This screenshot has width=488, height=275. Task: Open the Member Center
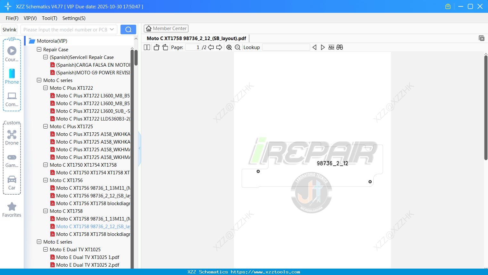point(166,28)
